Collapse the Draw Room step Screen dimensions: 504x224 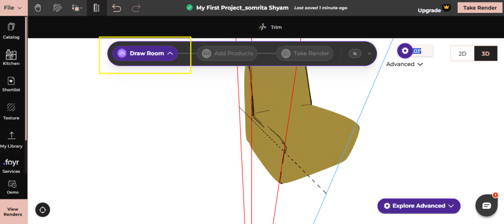coord(145,53)
